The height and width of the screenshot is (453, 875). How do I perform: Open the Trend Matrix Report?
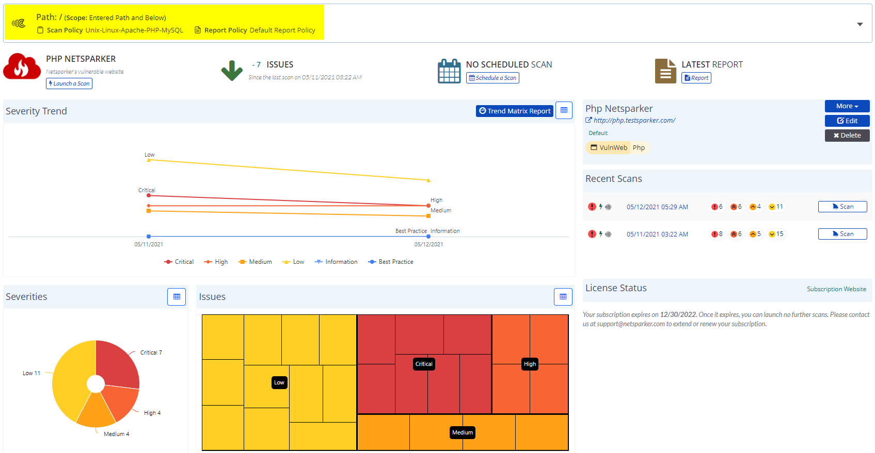pyautogui.click(x=515, y=111)
